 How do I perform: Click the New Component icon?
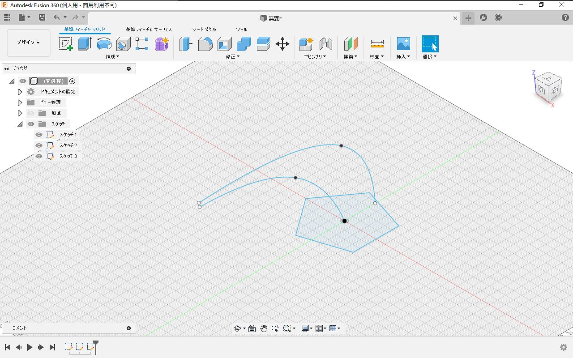coord(307,44)
